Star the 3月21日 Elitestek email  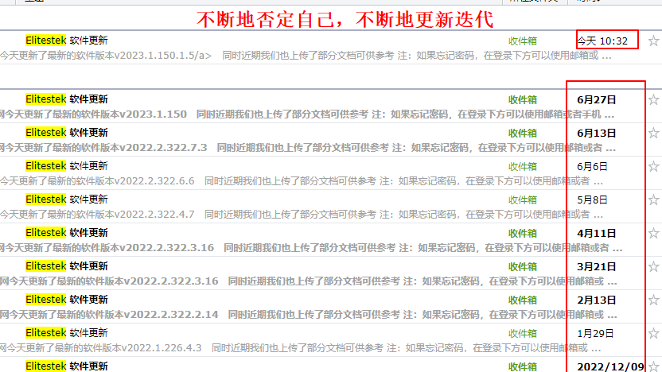[653, 266]
